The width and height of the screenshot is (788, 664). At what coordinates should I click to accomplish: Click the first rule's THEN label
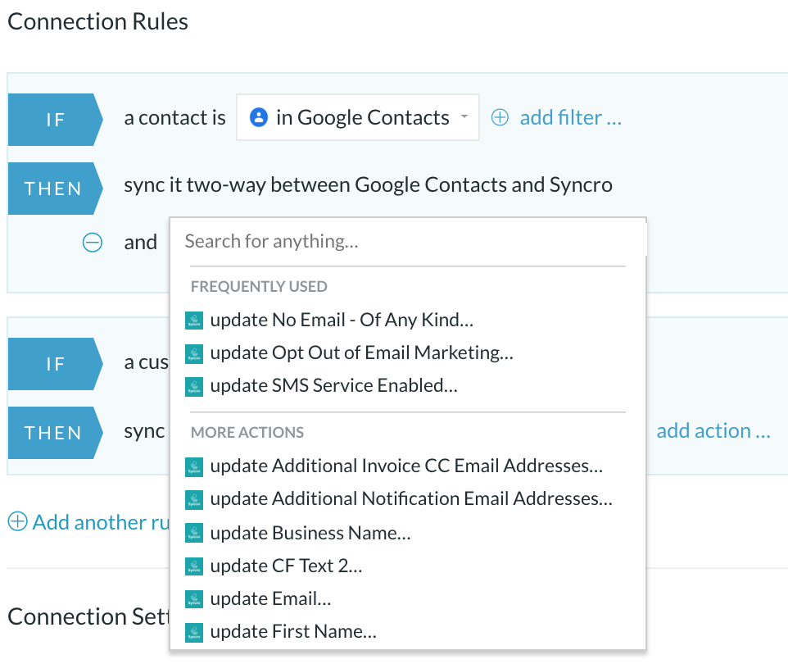[x=55, y=189]
